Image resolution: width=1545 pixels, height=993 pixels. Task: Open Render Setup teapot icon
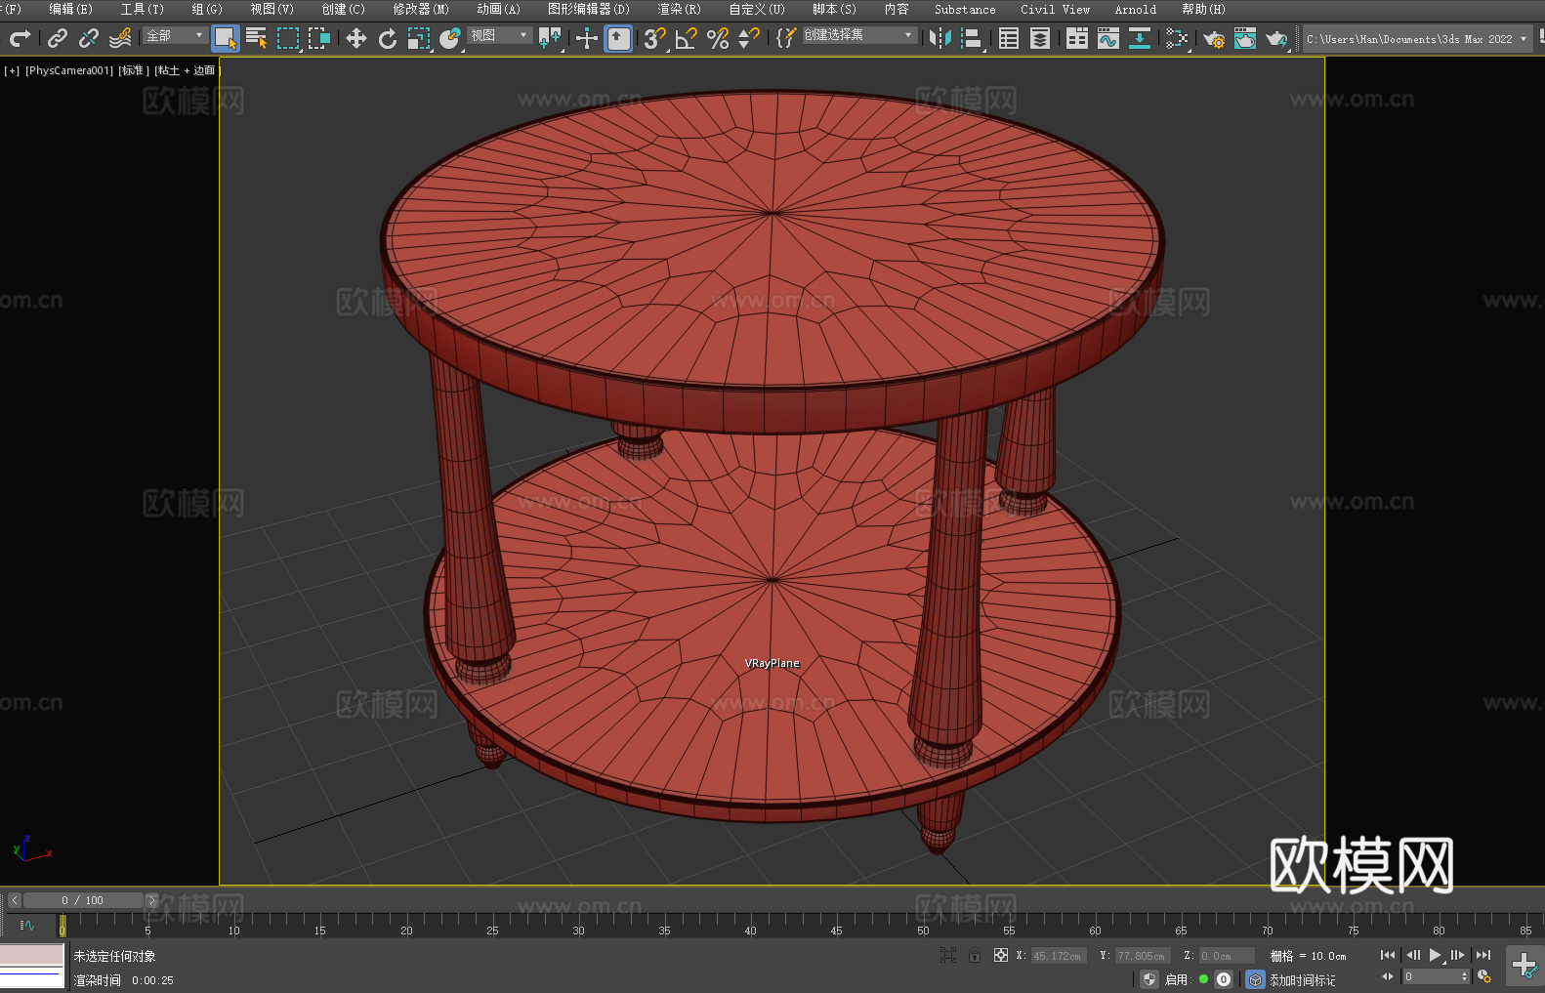pyautogui.click(x=1213, y=39)
